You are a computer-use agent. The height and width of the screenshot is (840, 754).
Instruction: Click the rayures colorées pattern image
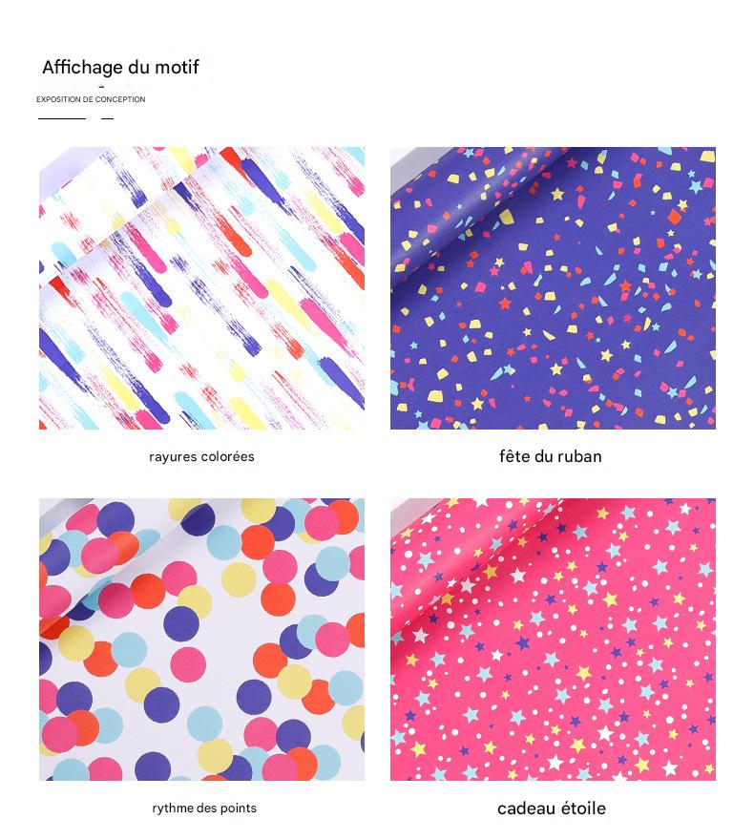click(201, 287)
